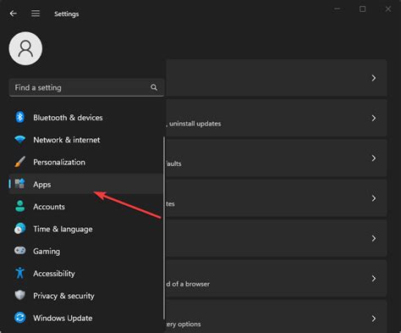The image size is (401, 333).
Task: Click the back arrow icon
Action: pos(13,14)
